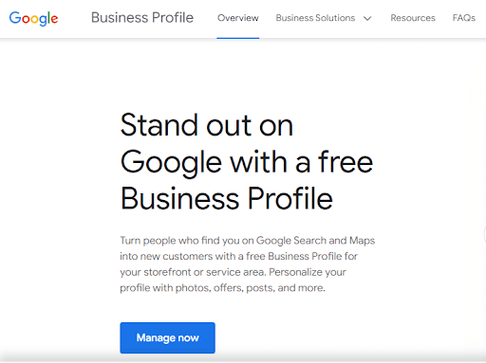The width and height of the screenshot is (486, 363).
Task: Open the Business Profile header title link
Action: (x=142, y=18)
